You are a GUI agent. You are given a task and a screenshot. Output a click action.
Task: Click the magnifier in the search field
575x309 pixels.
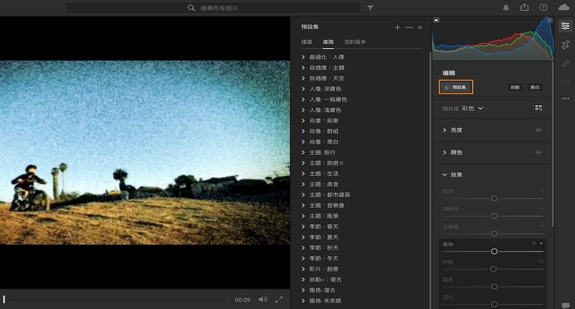point(191,8)
